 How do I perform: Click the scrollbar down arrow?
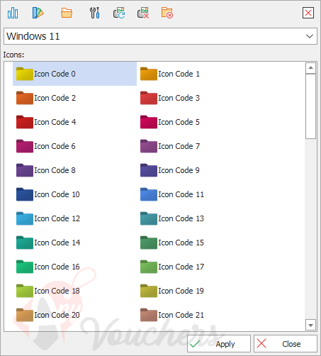point(310,326)
